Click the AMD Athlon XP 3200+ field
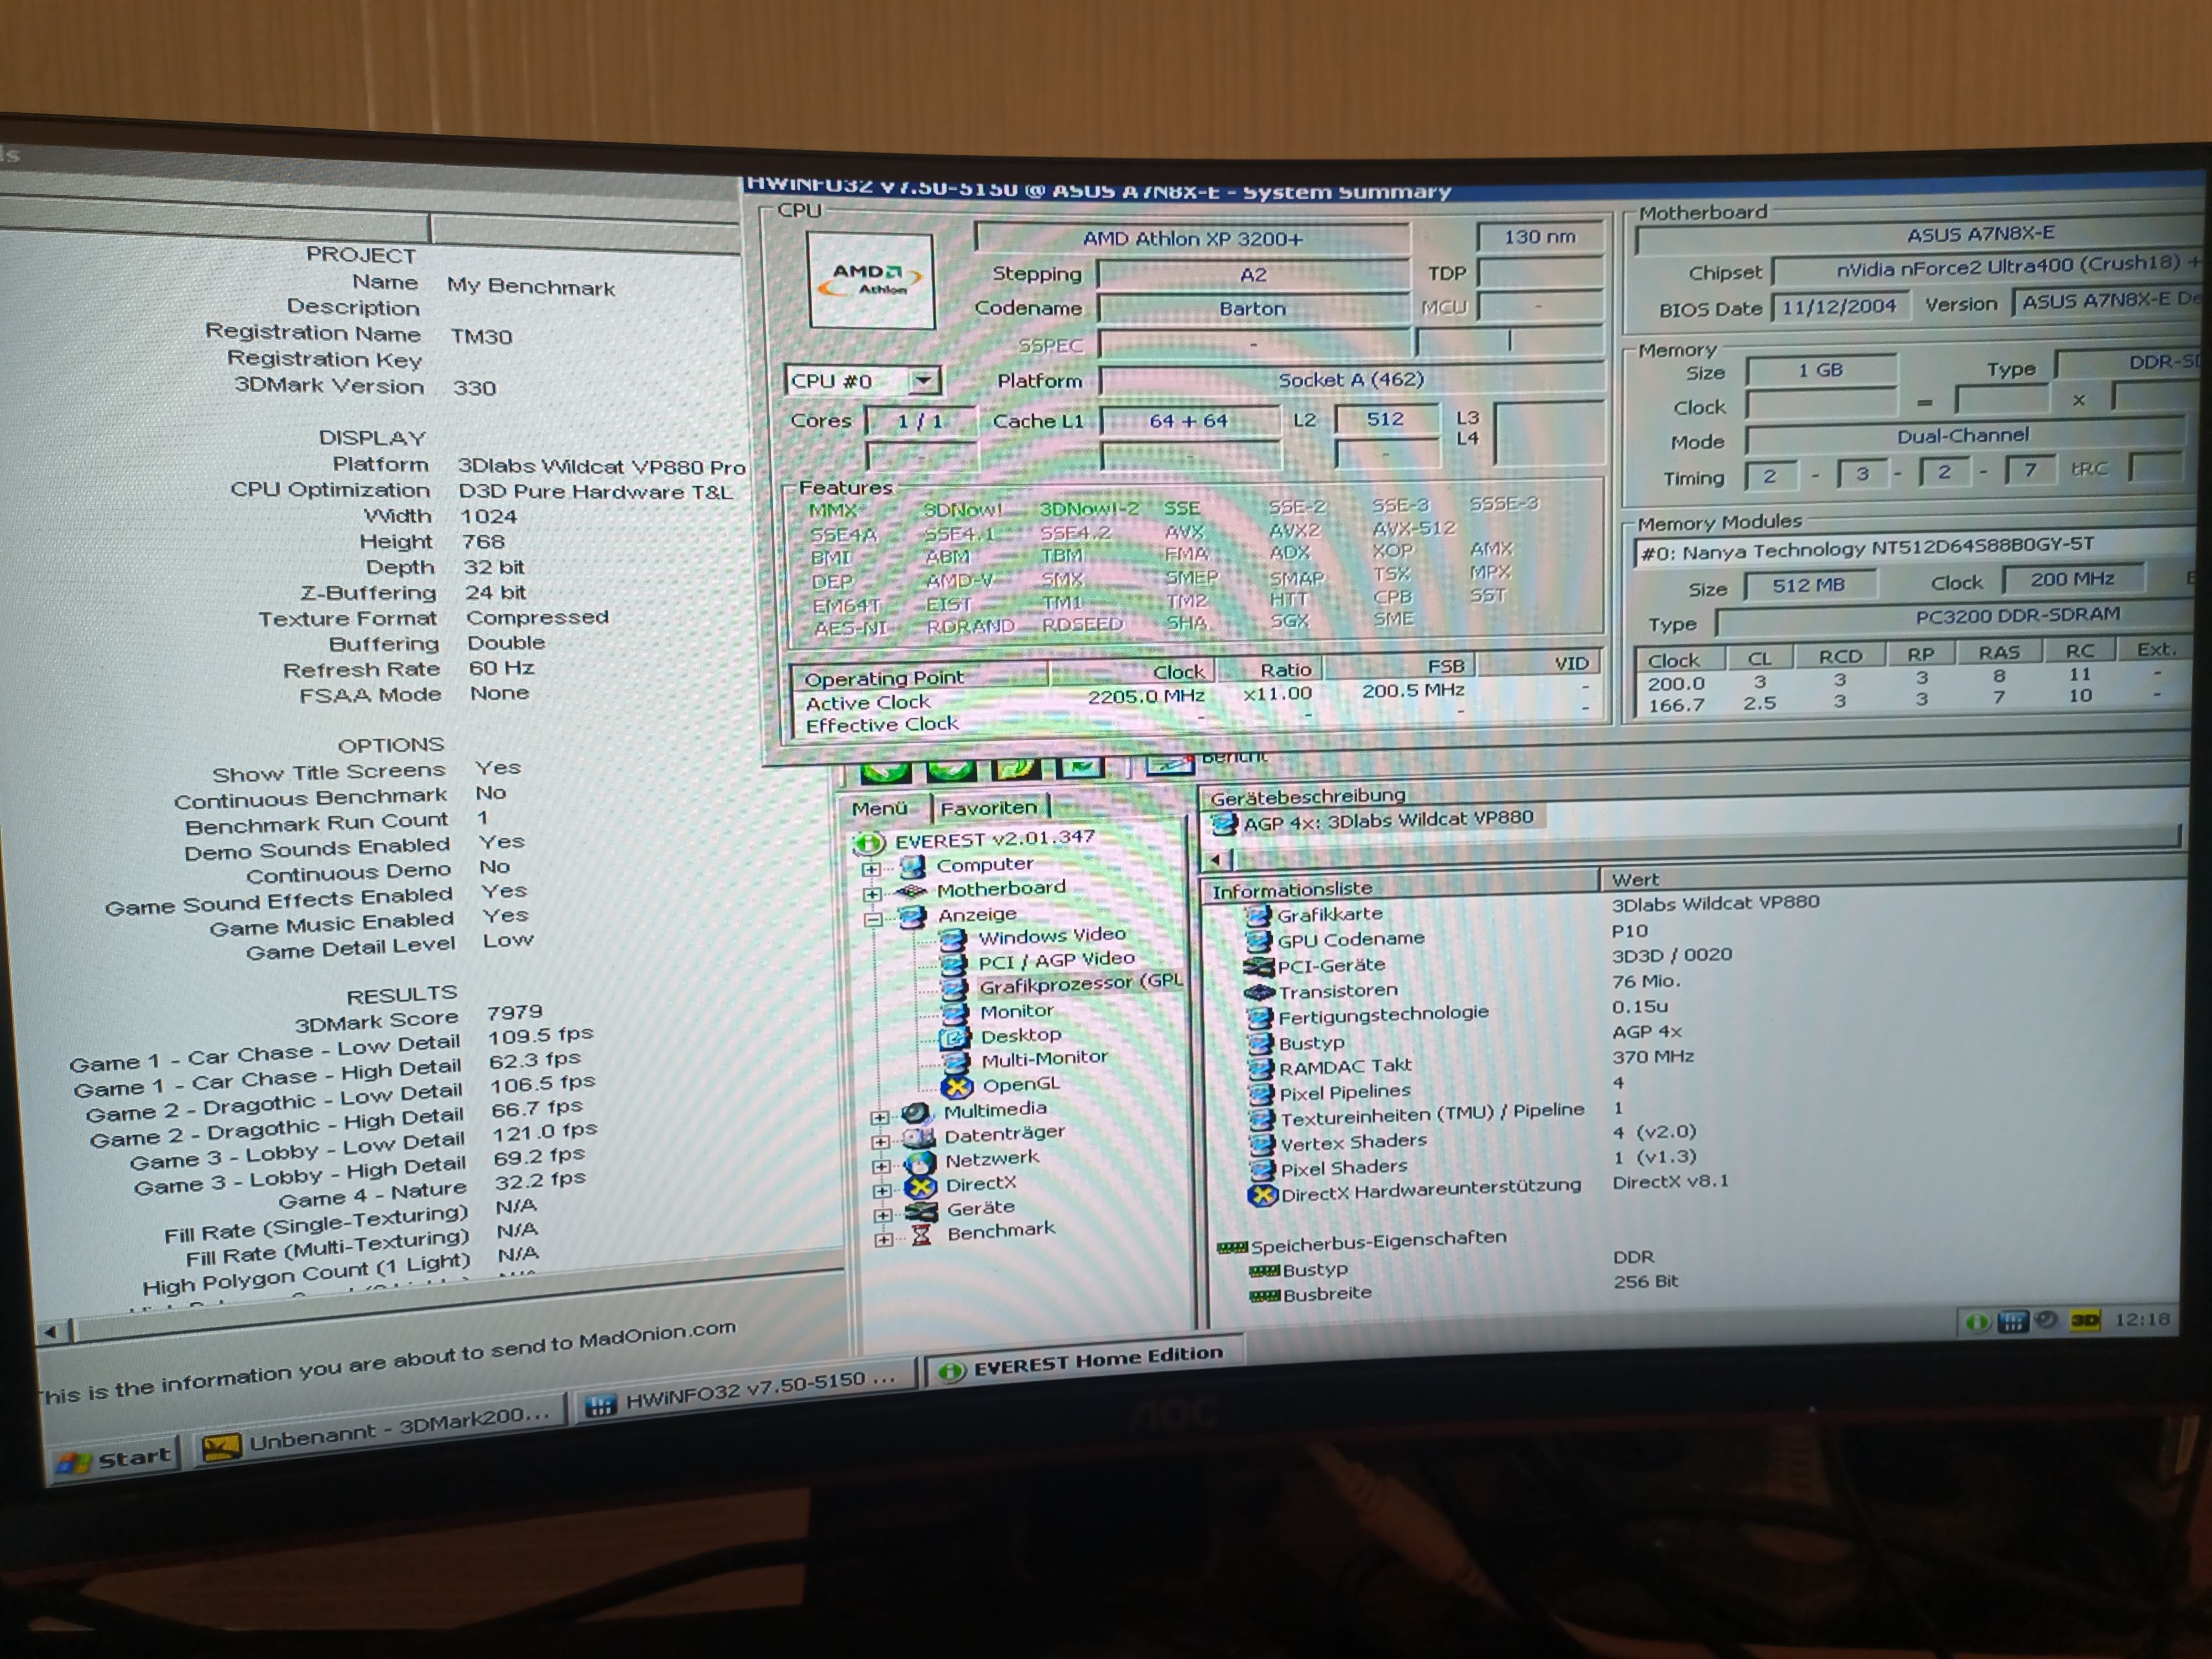This screenshot has height=1659, width=2212. point(1192,239)
